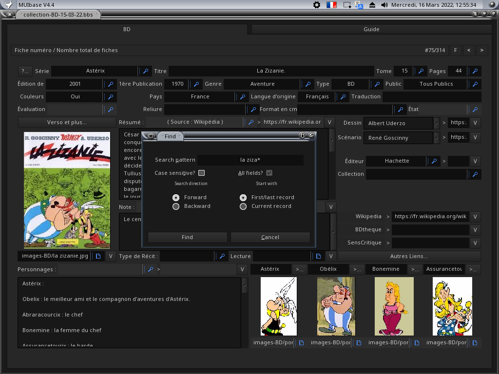499x374 pixels.
Task: Click the magnifier icon beside Collection field
Action: pos(475,174)
